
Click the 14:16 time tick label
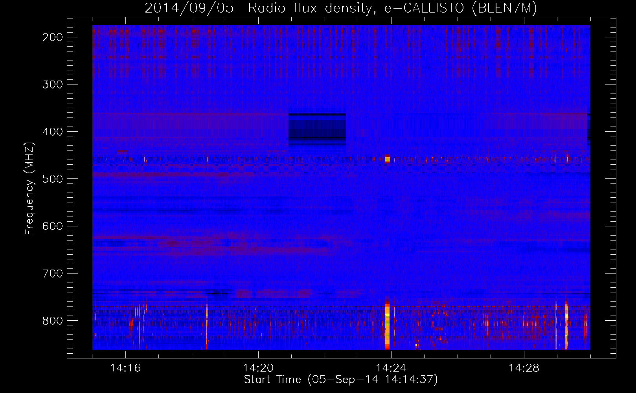(125, 368)
